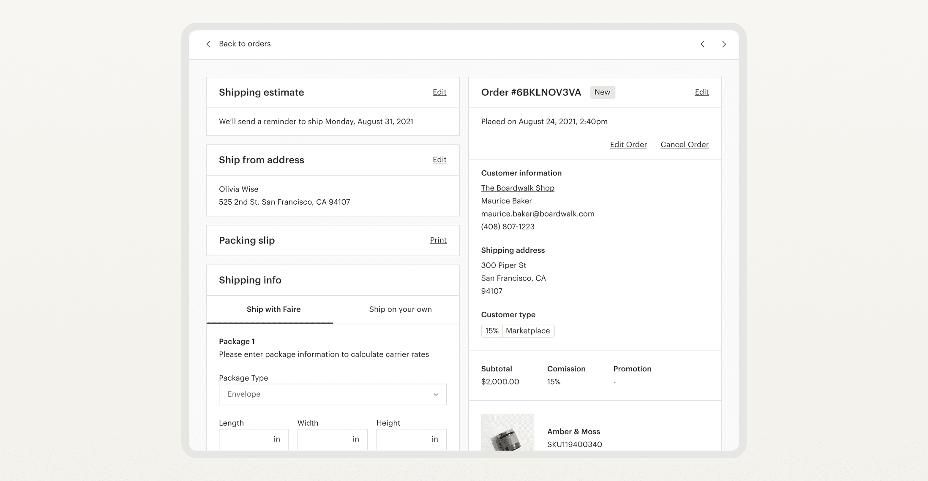Open The Boardwalk Shop customer link
The width and height of the screenshot is (928, 481).
(x=518, y=188)
